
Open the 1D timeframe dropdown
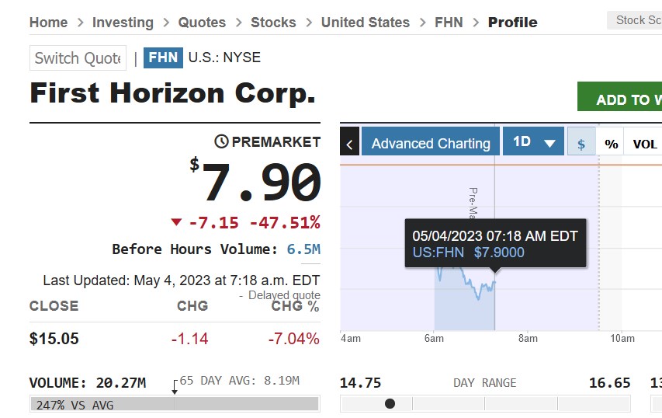point(534,142)
